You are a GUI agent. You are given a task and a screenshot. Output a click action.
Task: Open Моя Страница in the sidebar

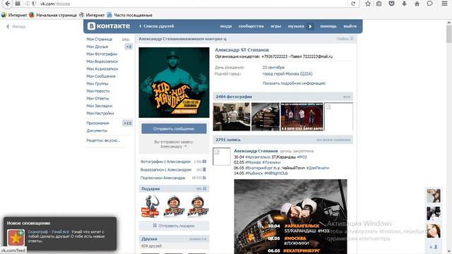[99, 40]
